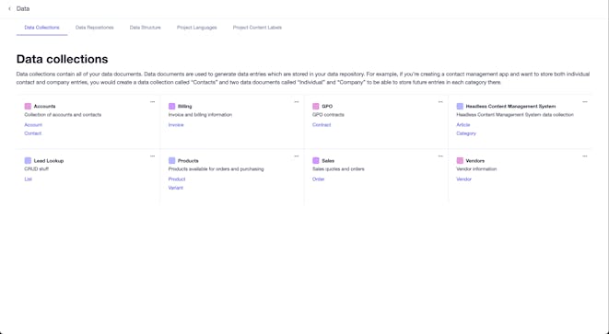Open the Invoice document link
This screenshot has height=334, width=609.
pos(176,125)
